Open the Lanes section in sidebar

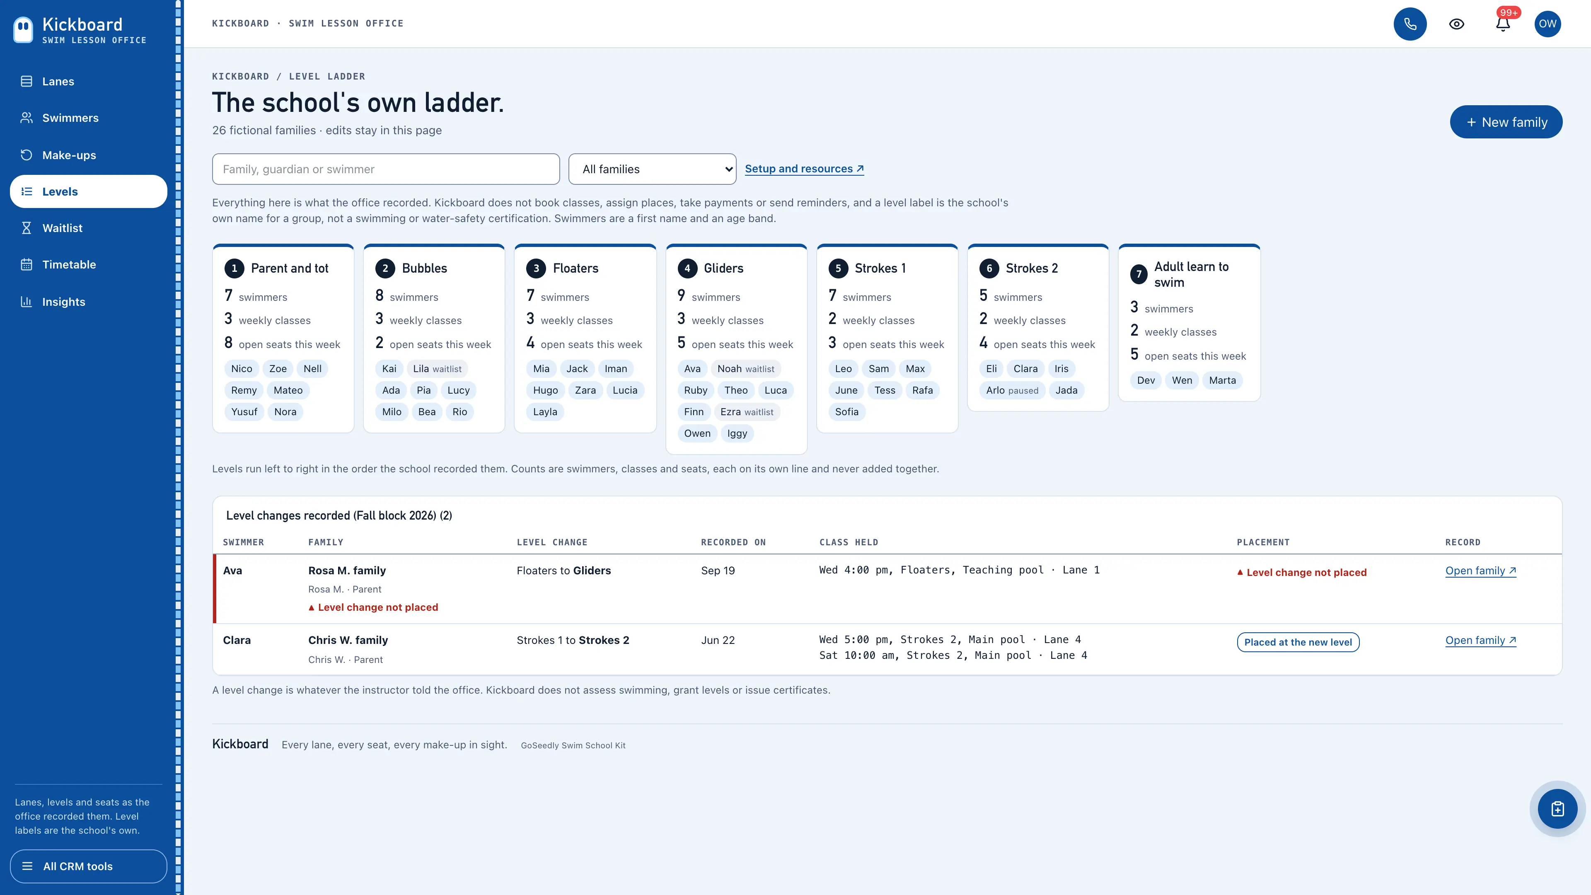click(x=88, y=82)
